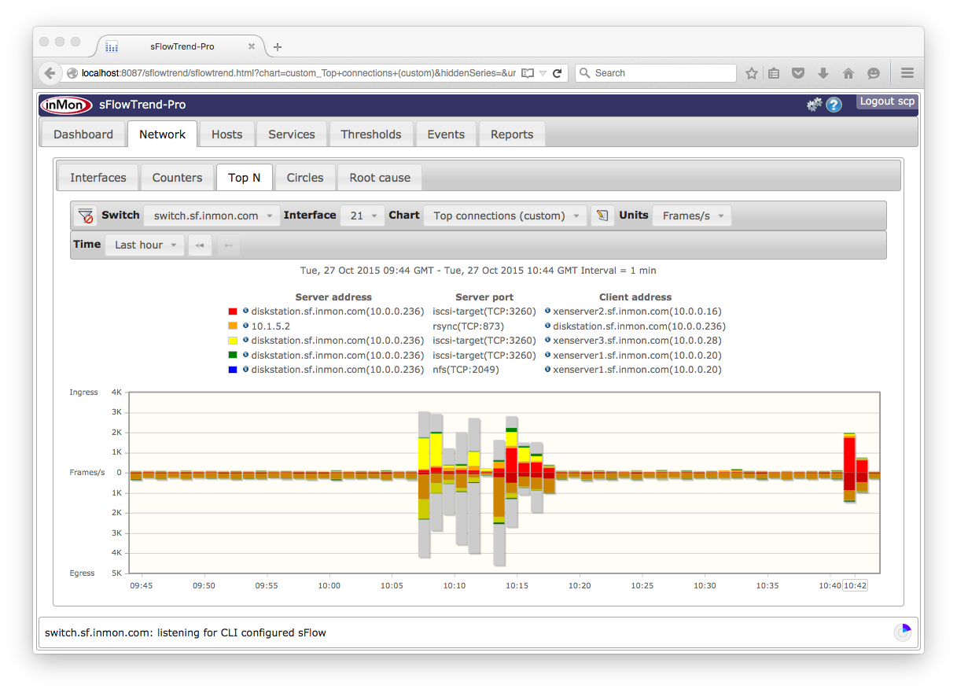
Task: Open the help question mark icon
Action: coord(834,105)
